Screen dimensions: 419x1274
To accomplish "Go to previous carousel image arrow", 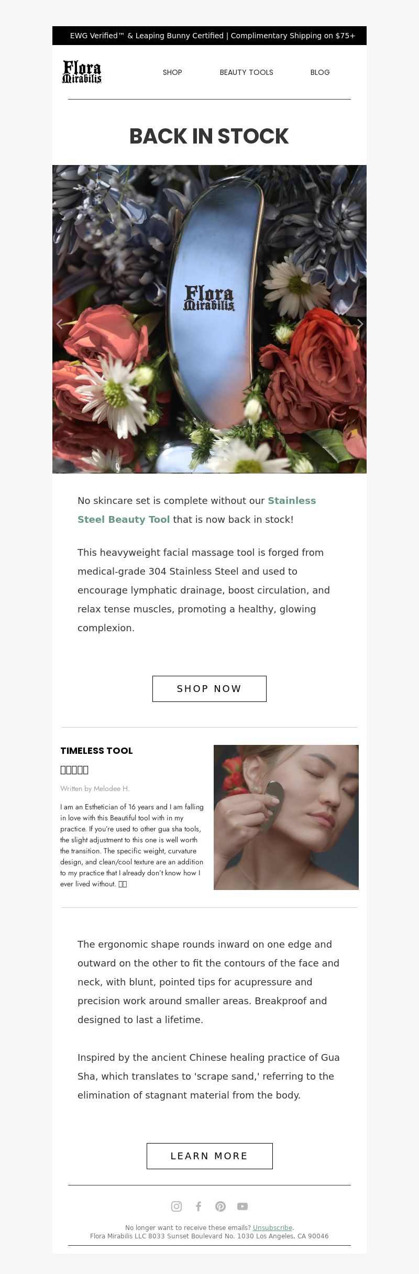I will [x=59, y=324].
